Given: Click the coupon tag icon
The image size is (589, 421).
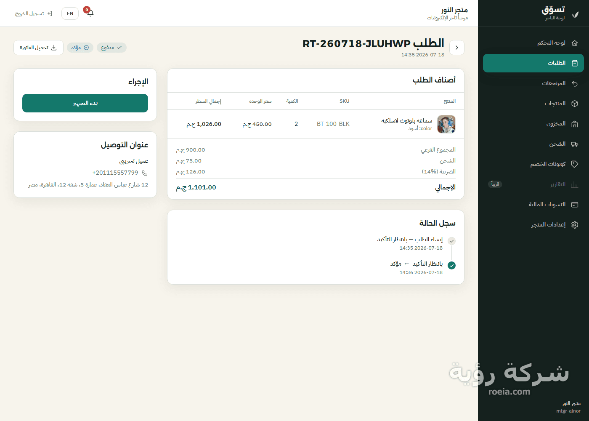Looking at the screenshot, I should pos(575,164).
